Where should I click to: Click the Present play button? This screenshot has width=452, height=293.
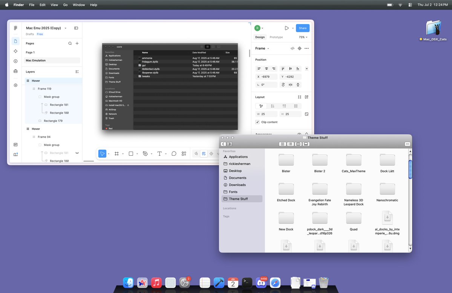(287, 28)
